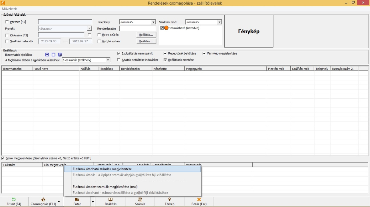Image resolution: width=370 pixels, height=207 pixels.
Task: Select Futárnak átadható számlák megjelenítése menu entry
Action: pyautogui.click(x=102, y=169)
